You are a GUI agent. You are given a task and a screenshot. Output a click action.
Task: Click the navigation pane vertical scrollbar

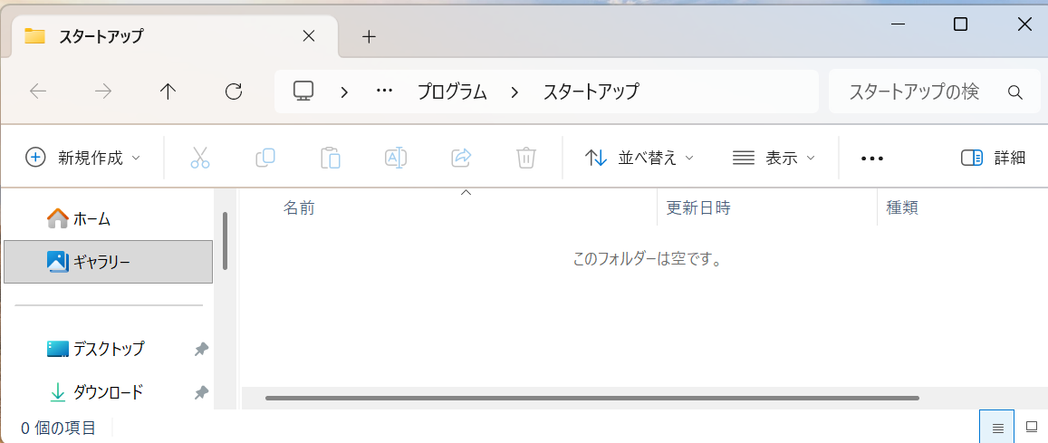pos(226,241)
